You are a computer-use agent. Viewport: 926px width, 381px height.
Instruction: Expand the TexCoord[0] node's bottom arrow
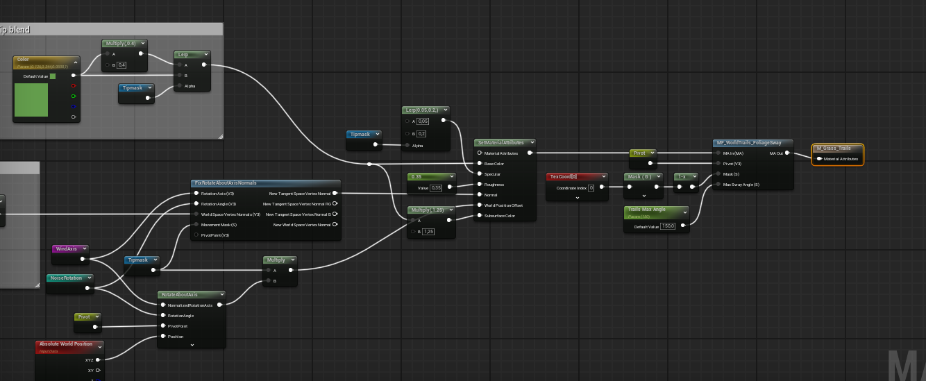coord(577,197)
